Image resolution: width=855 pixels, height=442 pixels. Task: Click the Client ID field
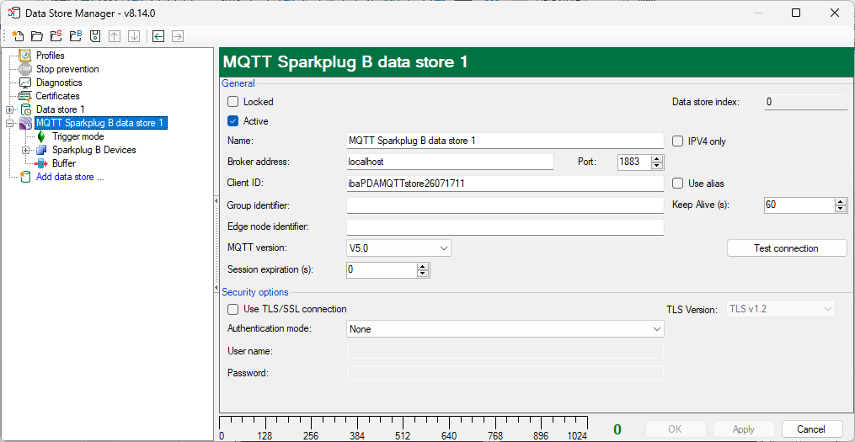point(505,184)
